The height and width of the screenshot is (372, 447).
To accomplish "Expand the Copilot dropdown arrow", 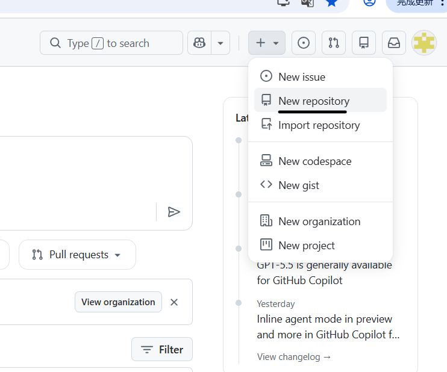I will click(220, 43).
